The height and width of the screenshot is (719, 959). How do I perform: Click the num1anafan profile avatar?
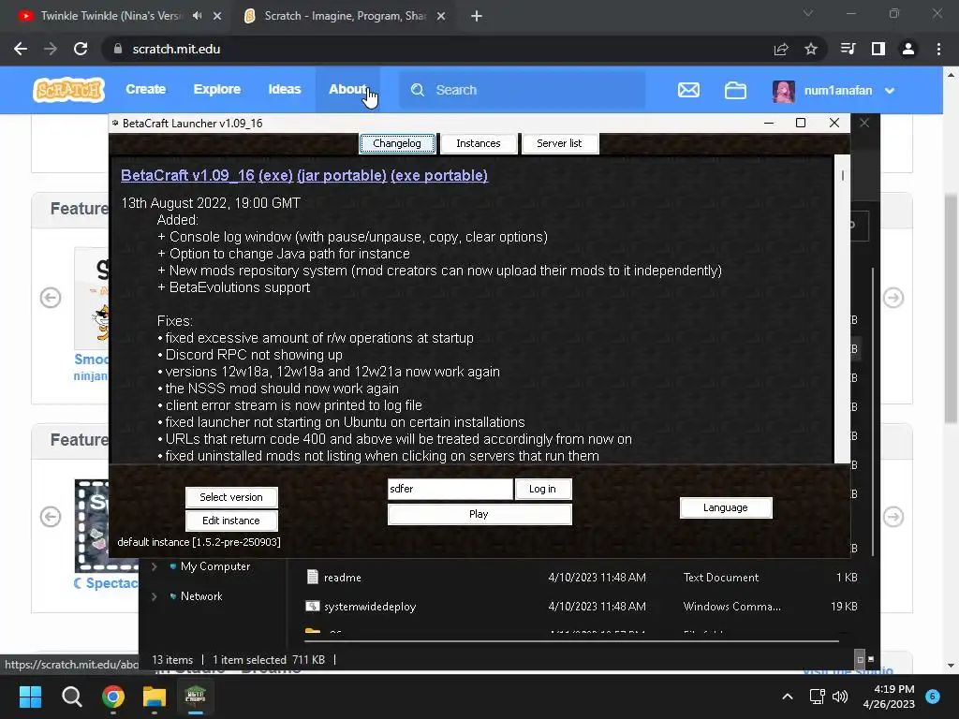point(784,91)
